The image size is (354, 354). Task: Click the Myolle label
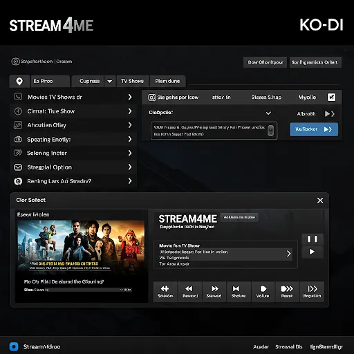[x=307, y=97]
